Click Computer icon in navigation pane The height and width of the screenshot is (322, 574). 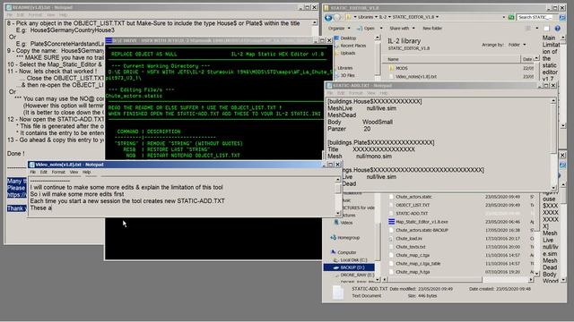click(x=333, y=252)
